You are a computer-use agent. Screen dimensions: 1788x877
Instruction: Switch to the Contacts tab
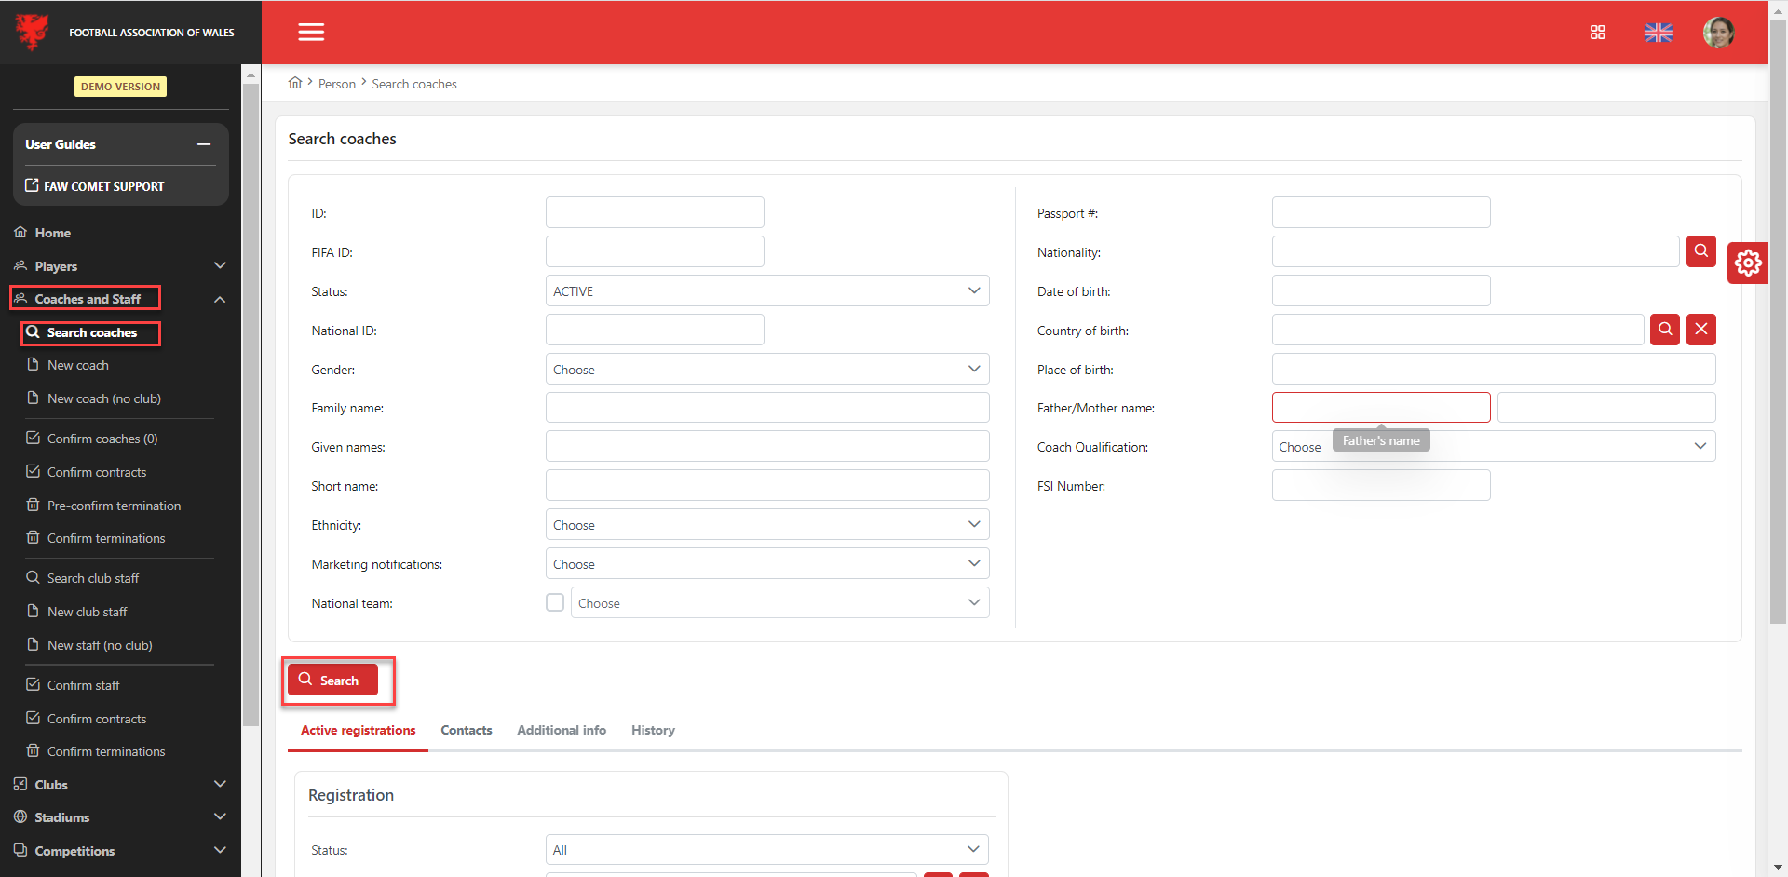(466, 731)
